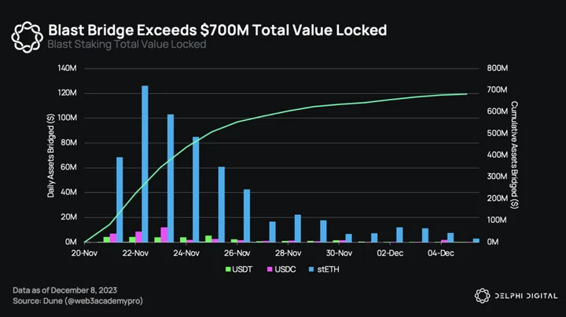Click the end of the cumulative green line
Image resolution: width=566 pixels, height=317 pixels.
(467, 94)
